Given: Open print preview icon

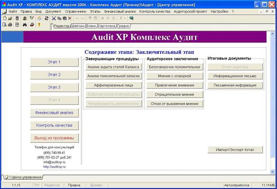Looking at the screenshot, I should [5, 25].
